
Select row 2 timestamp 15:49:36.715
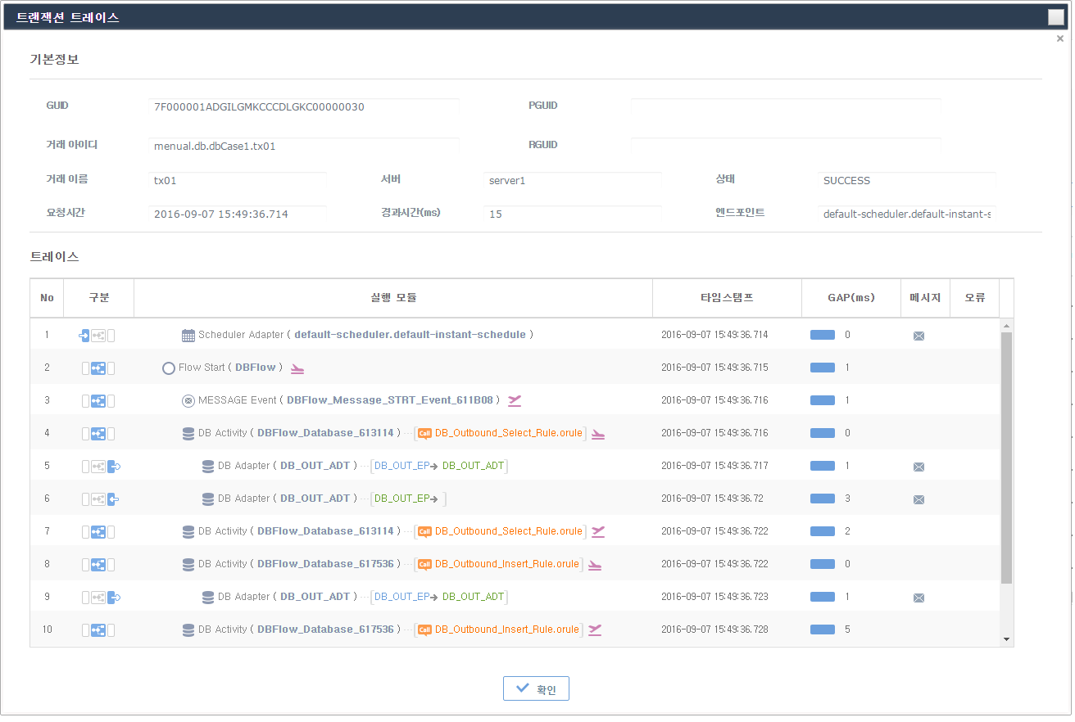point(714,368)
